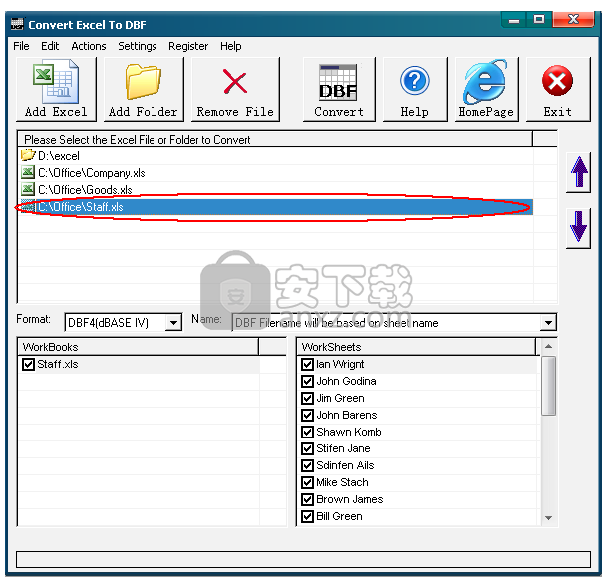
Task: Expand the Name filename dropdown arrow
Action: (548, 323)
